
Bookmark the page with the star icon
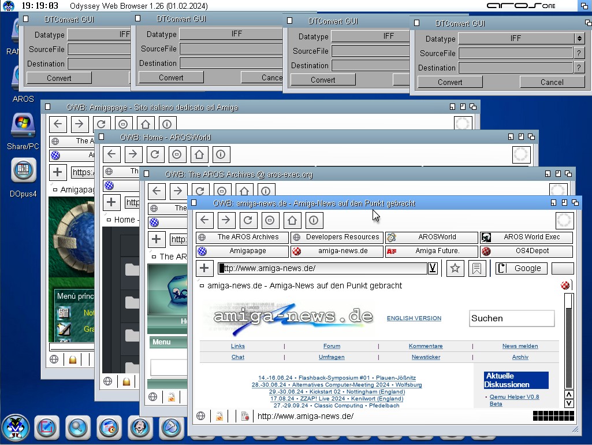(x=455, y=268)
